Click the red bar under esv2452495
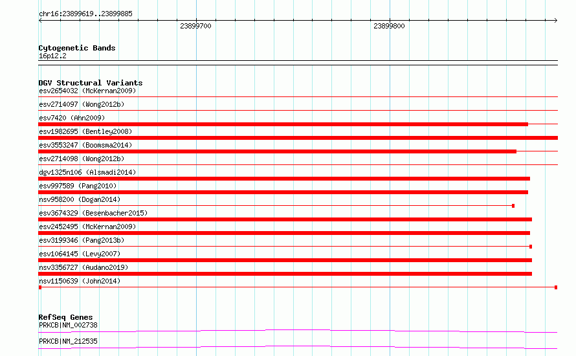The image size is (576, 356). [284, 233]
